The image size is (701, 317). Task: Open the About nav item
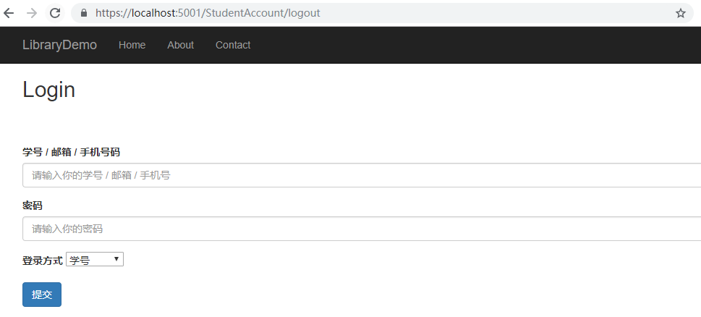coord(180,45)
